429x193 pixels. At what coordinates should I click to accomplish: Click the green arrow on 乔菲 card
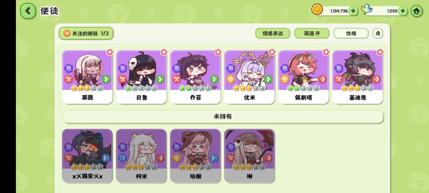pyautogui.click(x=214, y=79)
